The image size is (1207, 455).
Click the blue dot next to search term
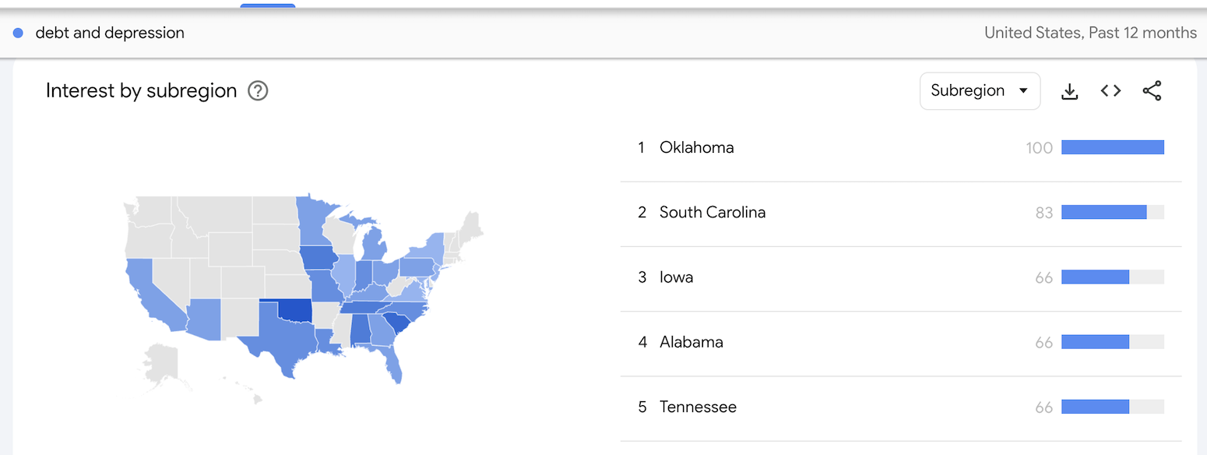point(18,33)
